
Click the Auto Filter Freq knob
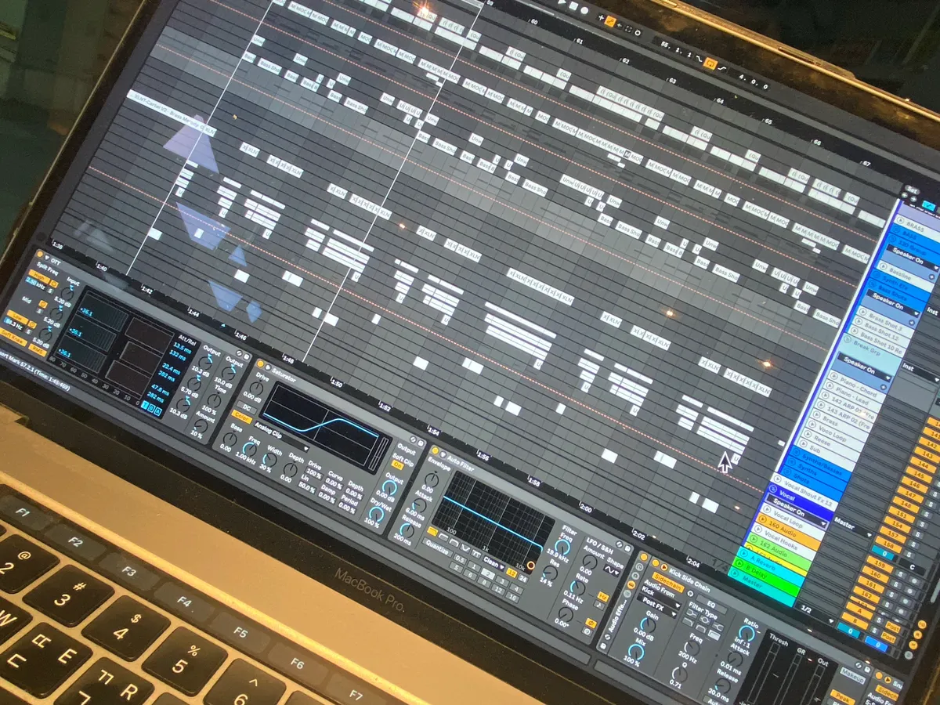coord(562,548)
